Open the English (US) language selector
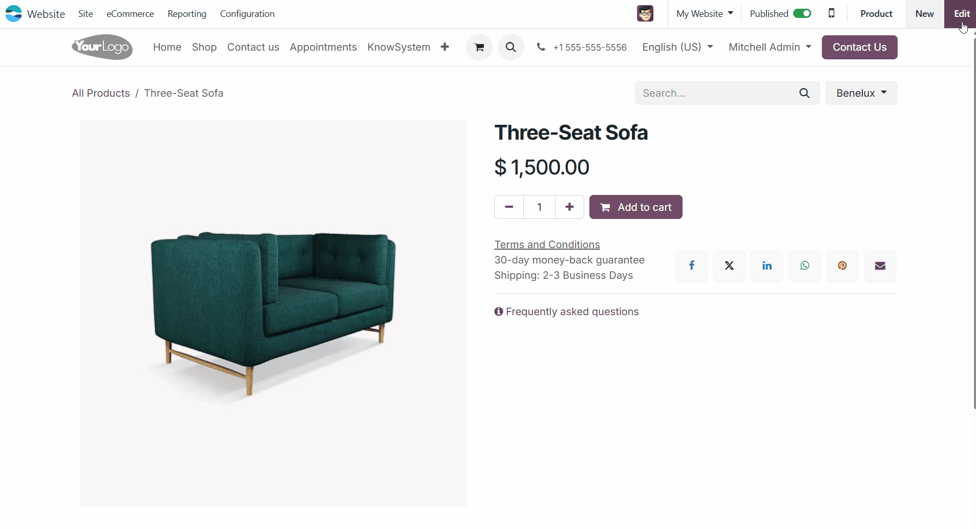 point(677,47)
